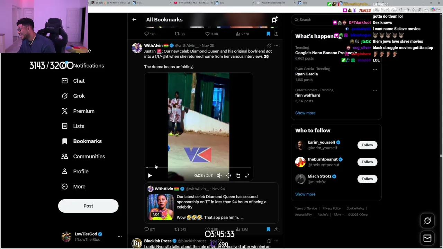This screenshot has height=249, width=443.
Task: Open the Blackish Press profile name
Action: click(158, 241)
